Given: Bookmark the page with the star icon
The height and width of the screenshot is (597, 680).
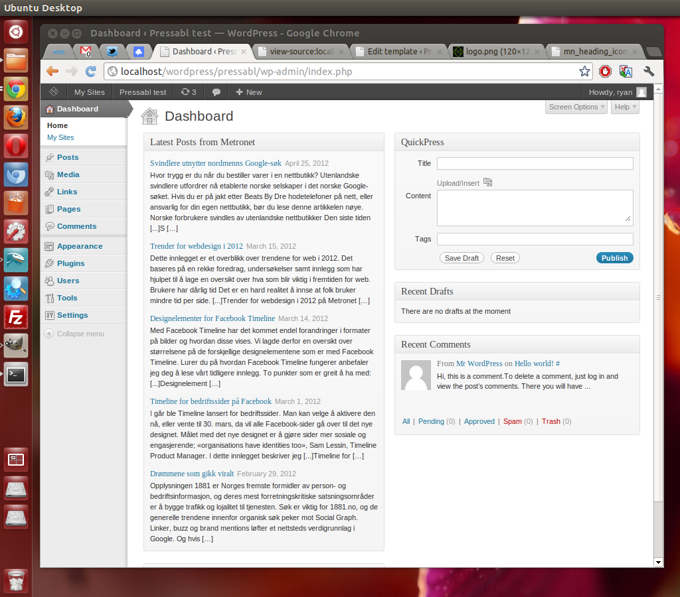Looking at the screenshot, I should tap(584, 71).
